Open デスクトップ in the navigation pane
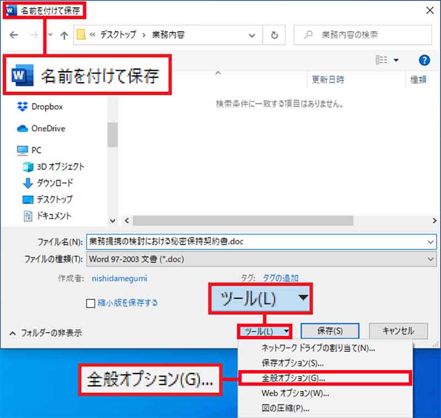The width and height of the screenshot is (441, 418). [55, 199]
